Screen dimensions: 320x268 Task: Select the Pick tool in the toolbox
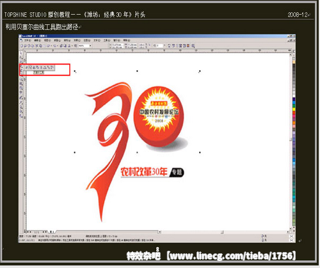[21, 53]
